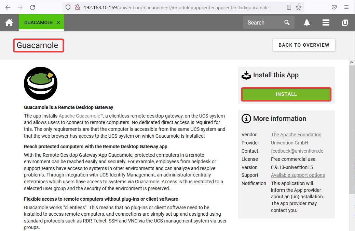Click the page vertical scrollbar
This screenshot has height=231, width=355.
[352, 129]
